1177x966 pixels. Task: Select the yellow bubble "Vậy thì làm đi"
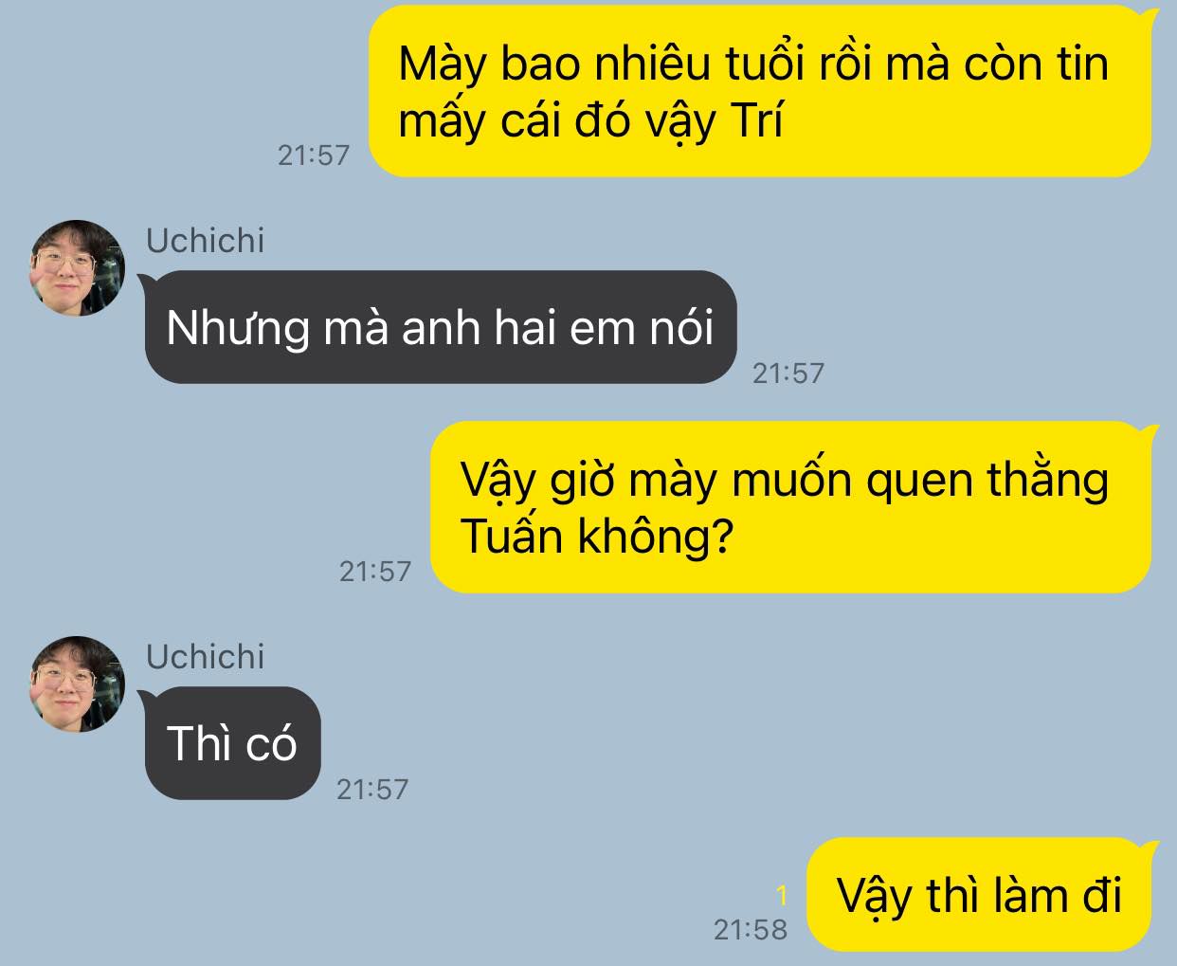[x=979, y=894]
